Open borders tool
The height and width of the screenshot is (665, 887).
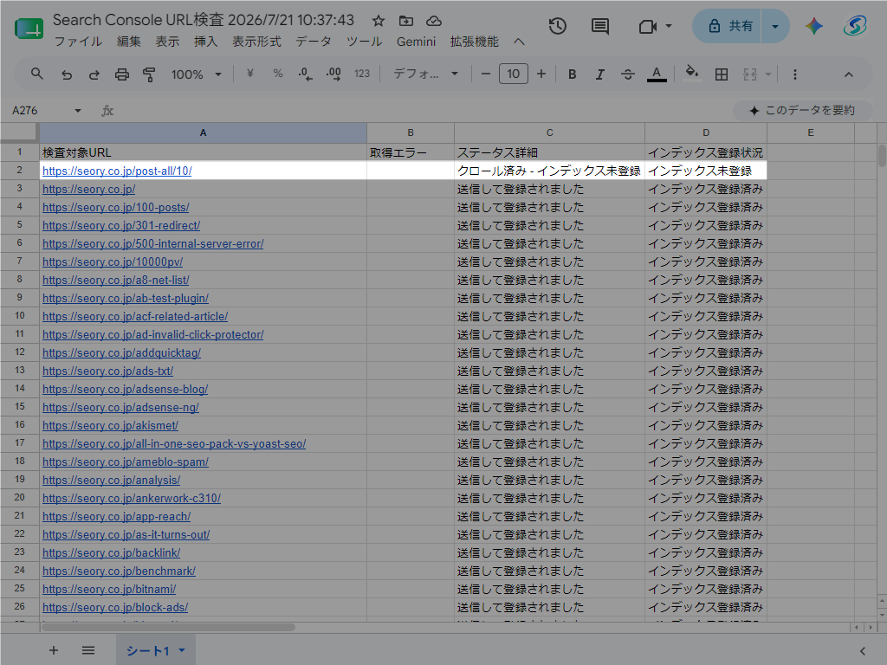722,74
